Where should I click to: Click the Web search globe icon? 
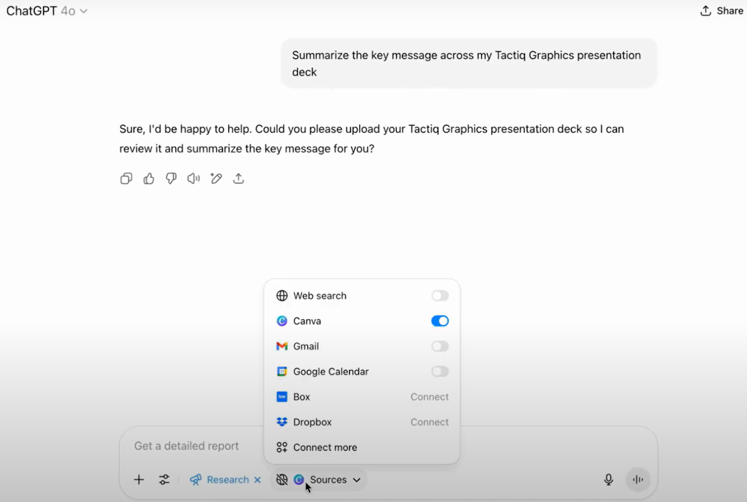point(282,296)
